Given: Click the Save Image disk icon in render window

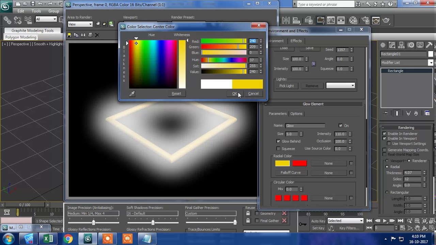Looking at the screenshot, I should (69, 35).
